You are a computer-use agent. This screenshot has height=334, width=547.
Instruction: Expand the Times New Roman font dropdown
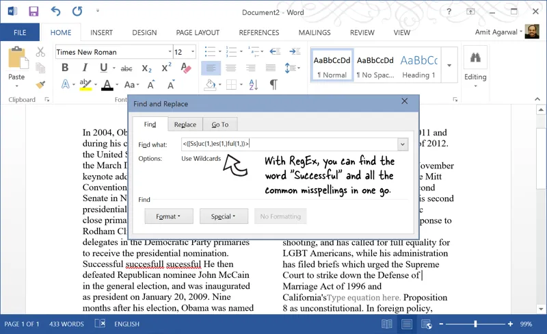click(170, 52)
